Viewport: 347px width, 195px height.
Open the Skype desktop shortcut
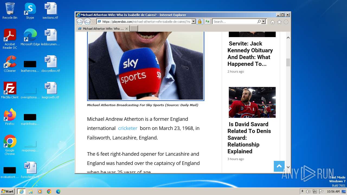(x=30, y=11)
